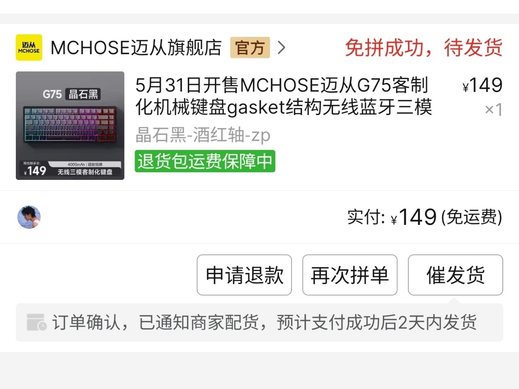Tap the green 退货包运费保障中 tag
This screenshot has height=389, width=519.
pos(205,161)
